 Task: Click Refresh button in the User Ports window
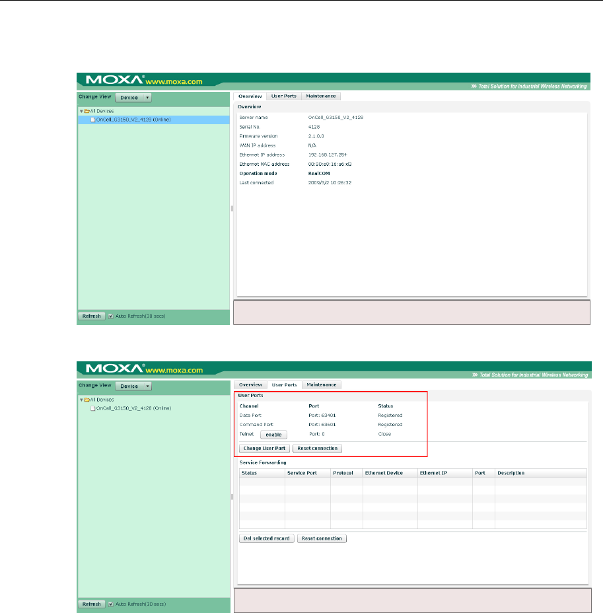pyautogui.click(x=91, y=604)
